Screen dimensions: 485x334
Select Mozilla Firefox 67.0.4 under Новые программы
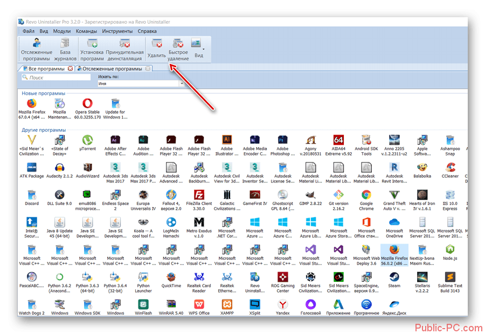tap(32, 109)
